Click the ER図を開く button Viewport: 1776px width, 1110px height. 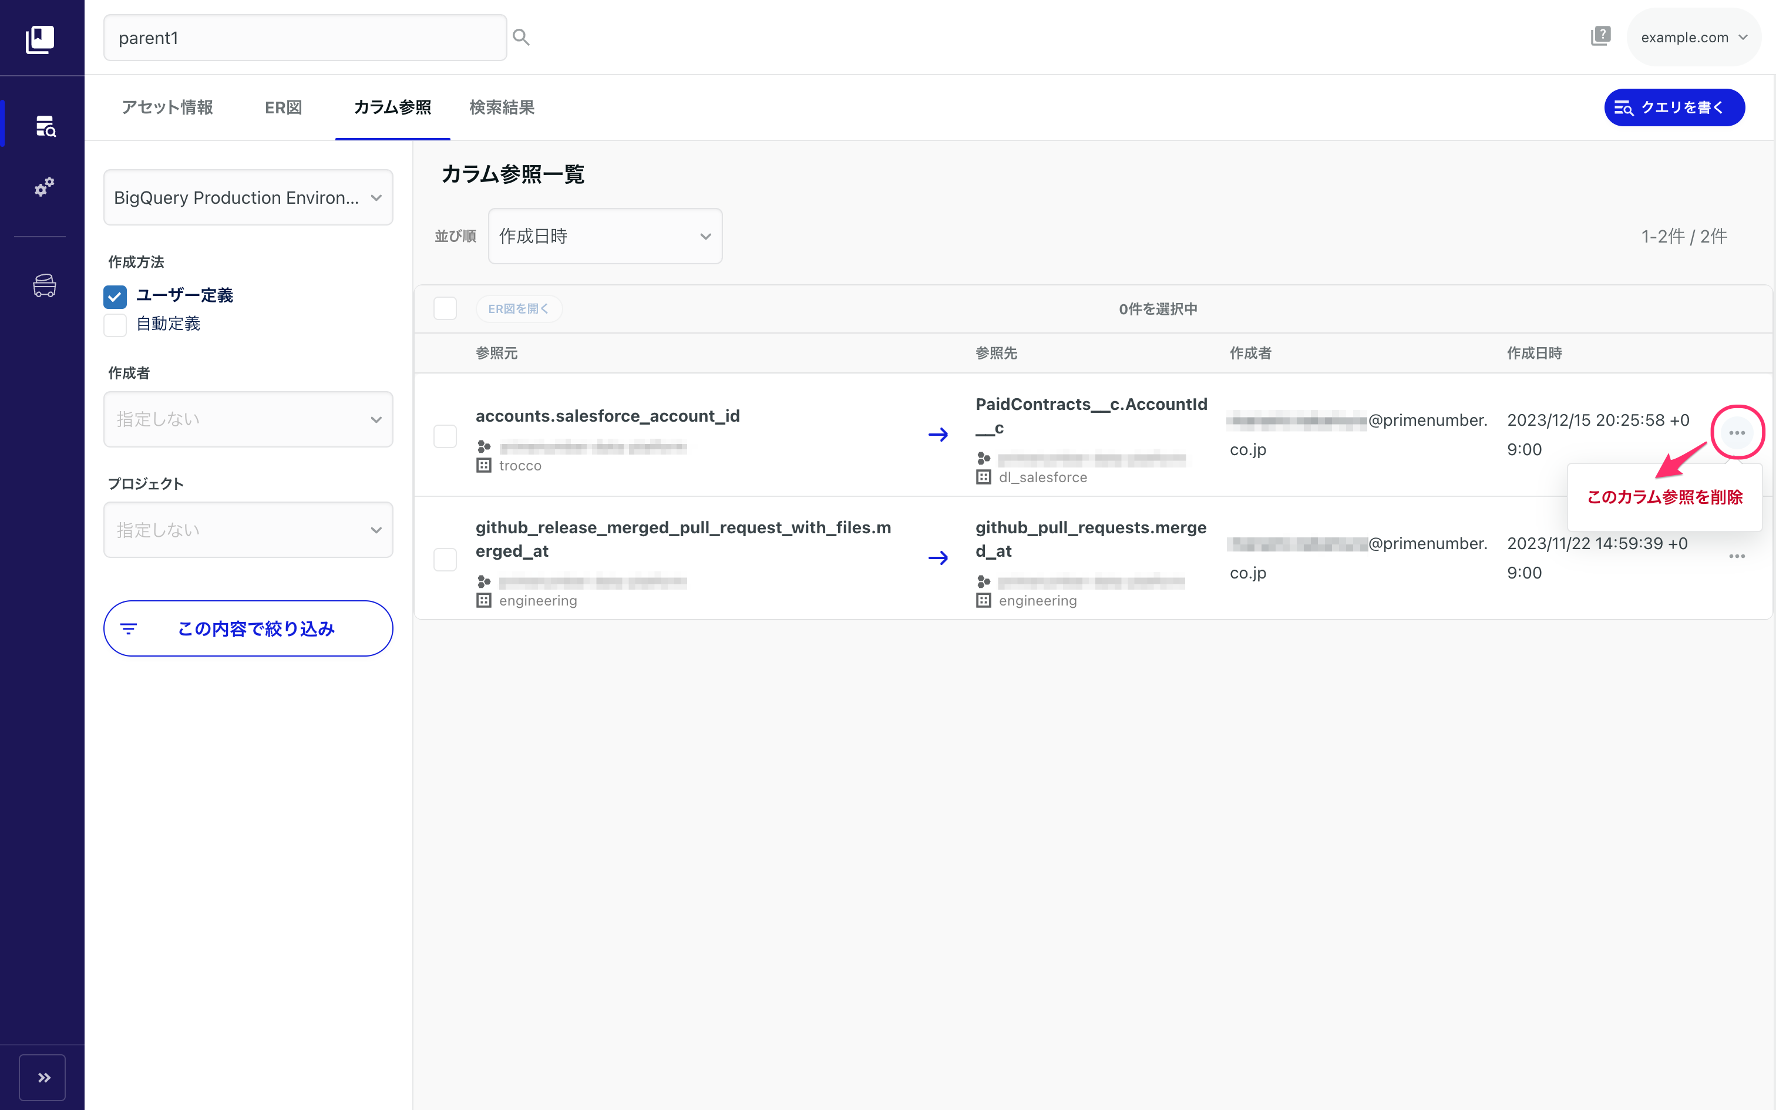tap(519, 309)
